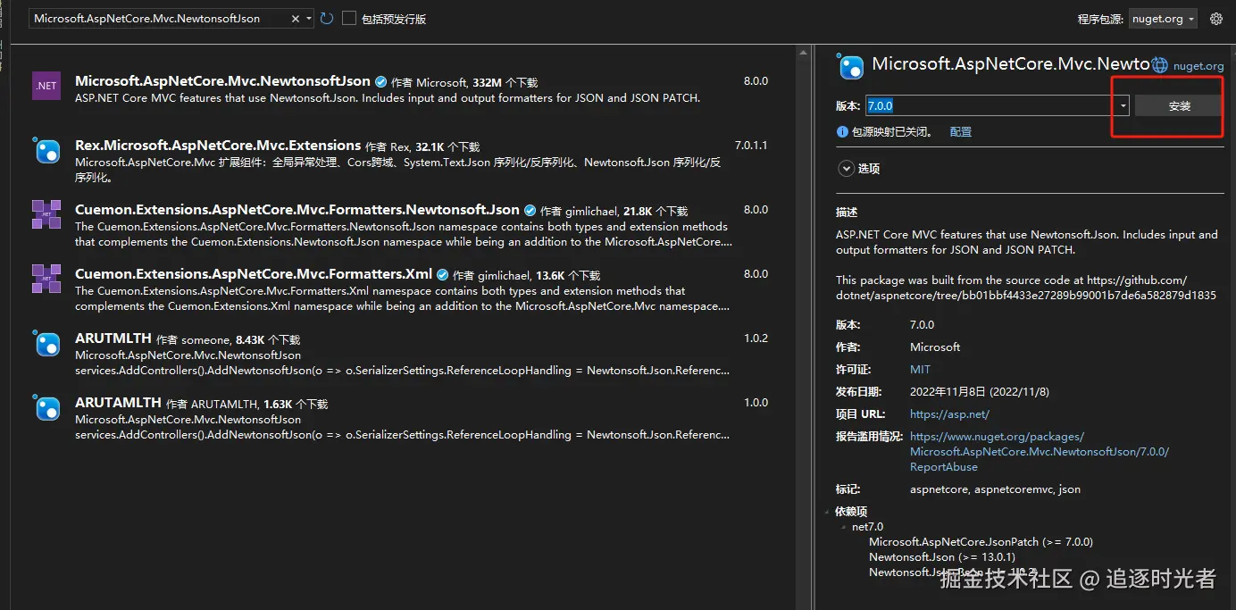
Task: Click version 1.0.2 in the ARUTMLTH row
Action: click(x=756, y=338)
